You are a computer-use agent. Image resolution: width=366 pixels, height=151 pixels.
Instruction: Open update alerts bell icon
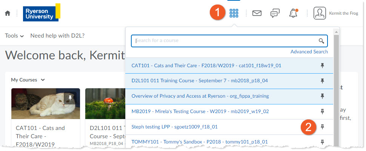point(293,14)
